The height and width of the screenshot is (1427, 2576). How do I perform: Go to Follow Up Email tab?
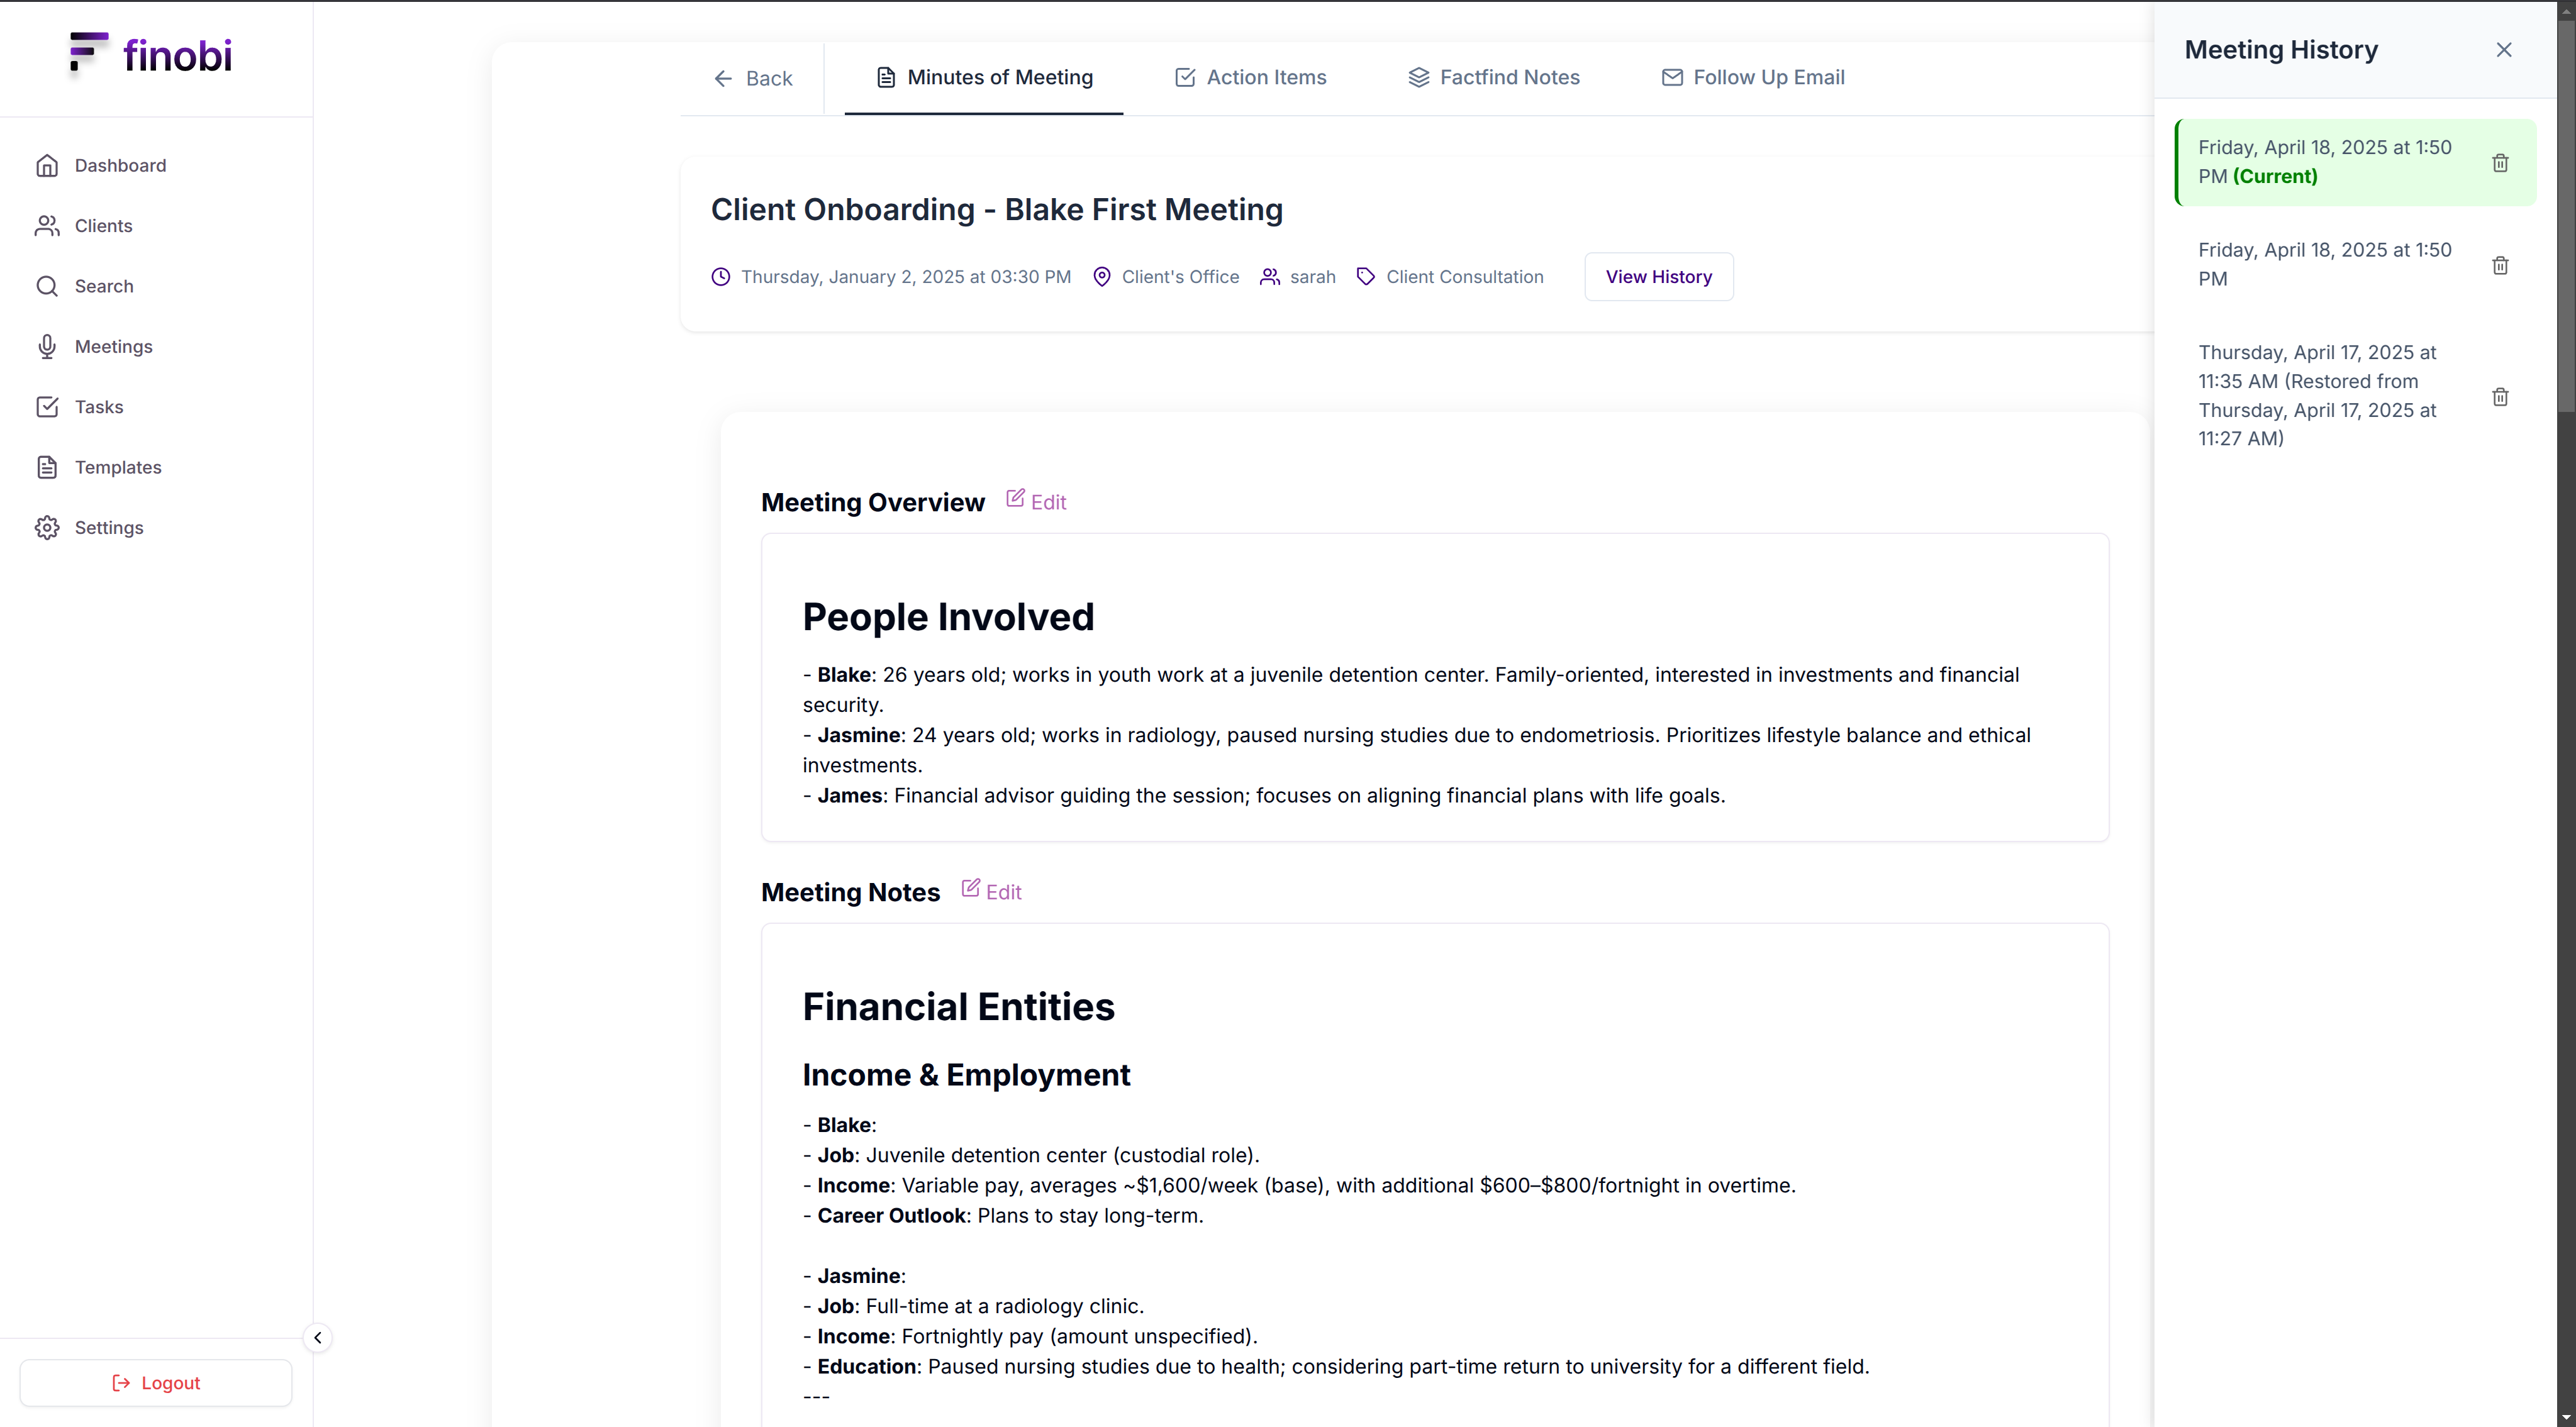coord(1752,77)
